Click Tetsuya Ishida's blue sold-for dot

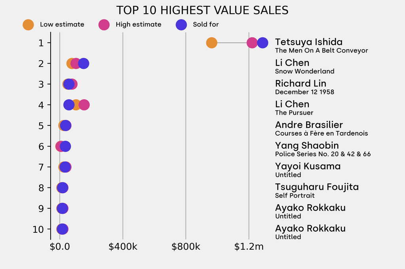263,43
